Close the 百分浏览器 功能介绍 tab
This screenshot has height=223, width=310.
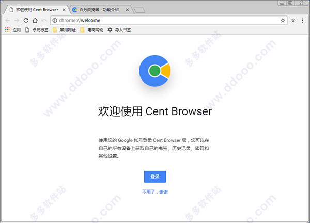click(127, 10)
